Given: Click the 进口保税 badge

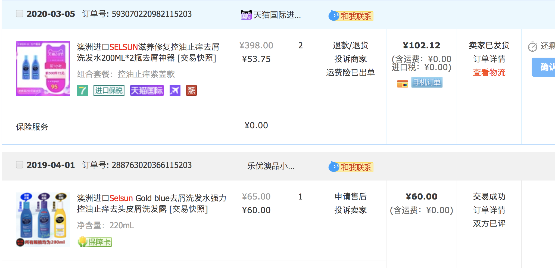Looking at the screenshot, I should pos(109,90).
